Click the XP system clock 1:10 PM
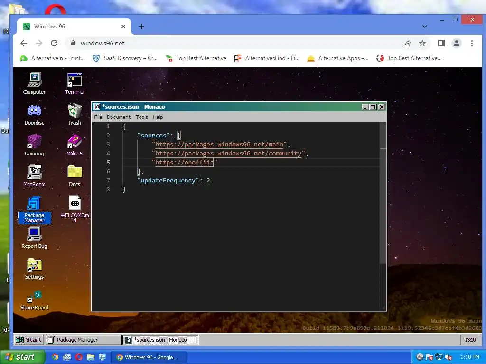 click(469, 357)
